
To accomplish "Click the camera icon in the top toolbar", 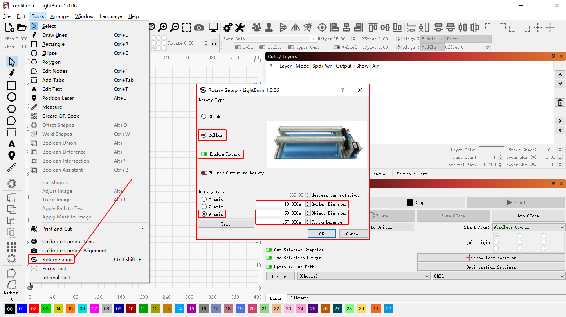I will (199, 27).
